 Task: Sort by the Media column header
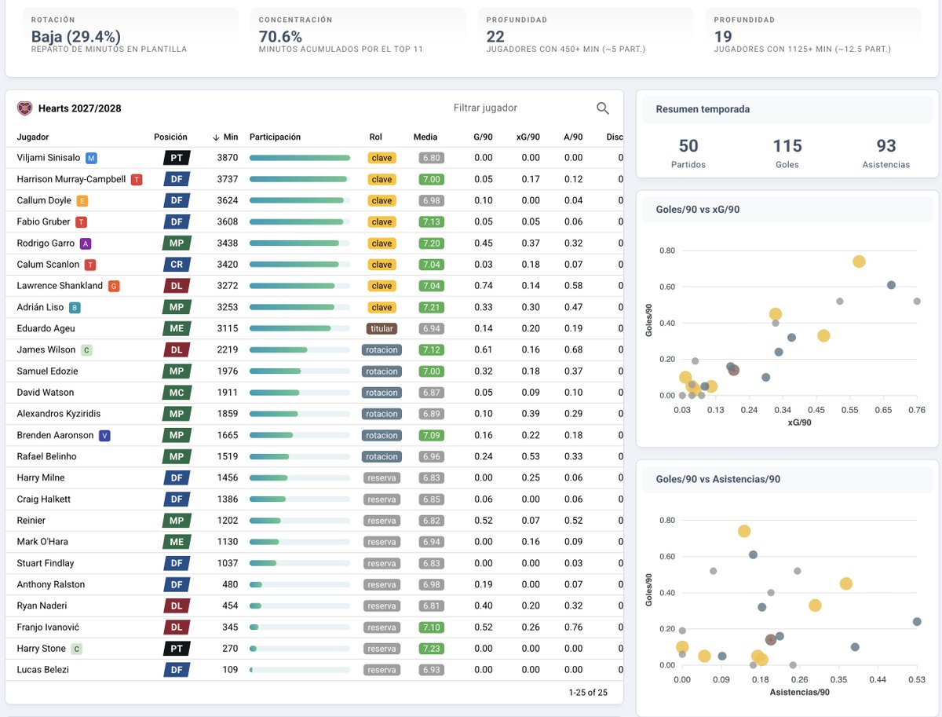tap(425, 137)
